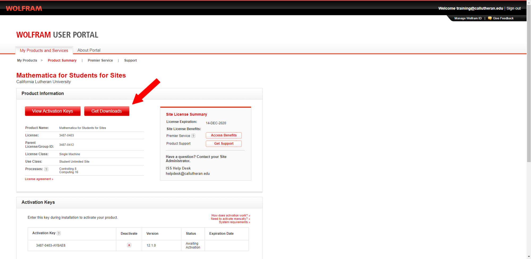The height and width of the screenshot is (259, 531).
Task: Click activation key 3487-0403-AY8AE8 text
Action: 51,246
